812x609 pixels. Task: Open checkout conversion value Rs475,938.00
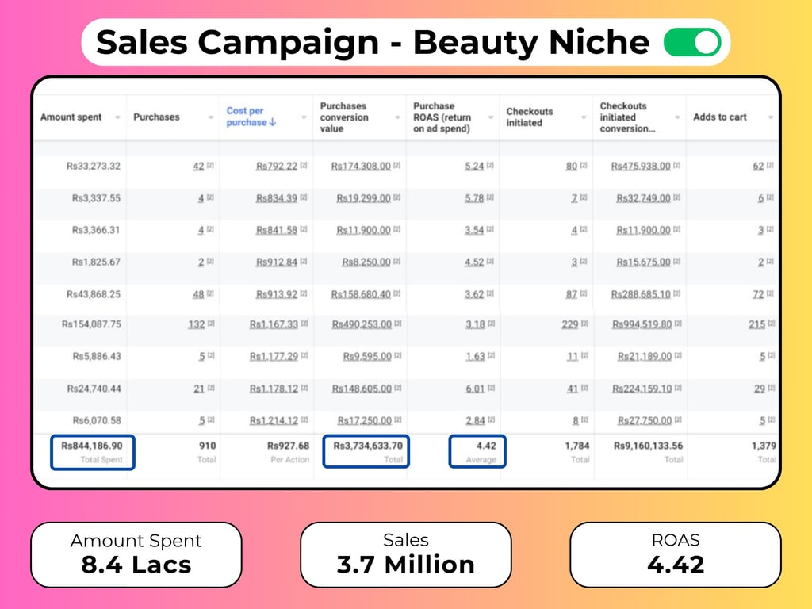(641, 167)
